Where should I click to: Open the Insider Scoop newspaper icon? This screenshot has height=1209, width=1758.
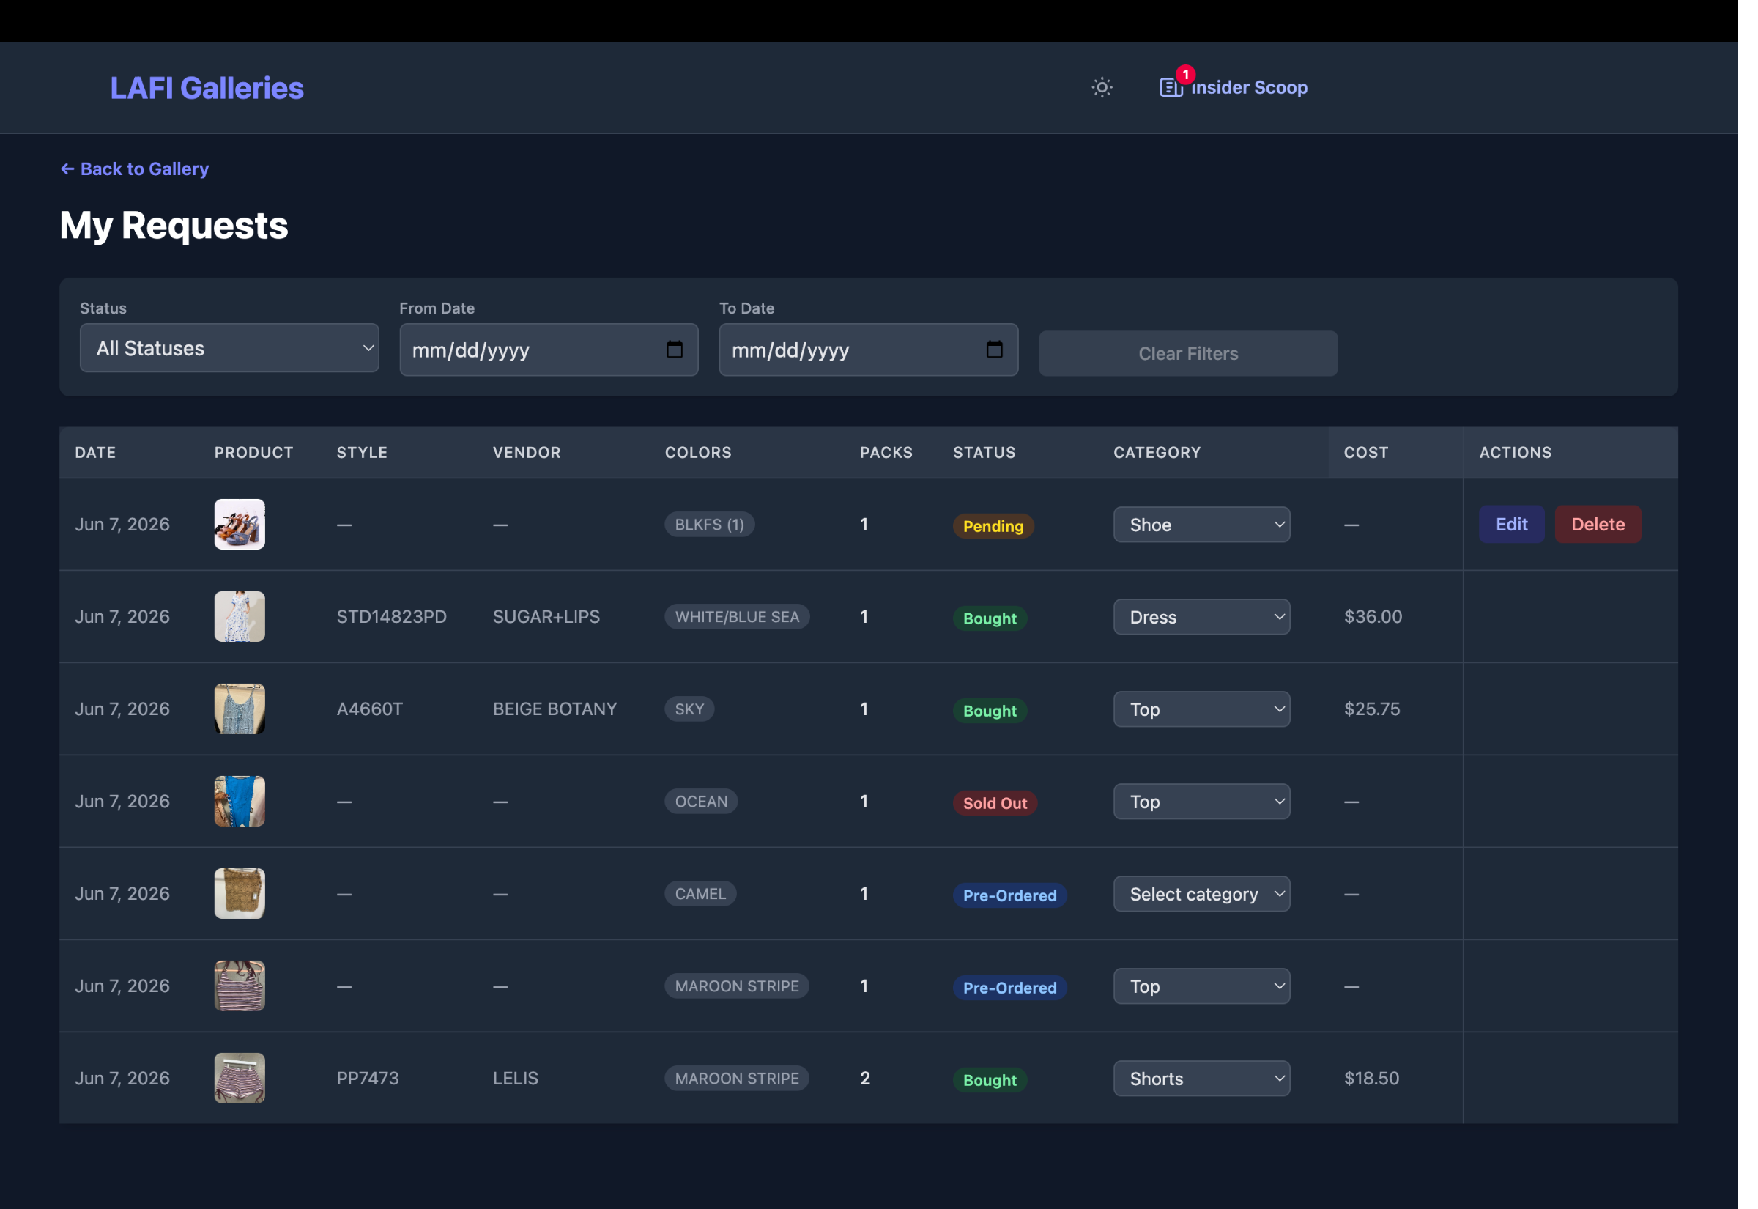(x=1171, y=88)
